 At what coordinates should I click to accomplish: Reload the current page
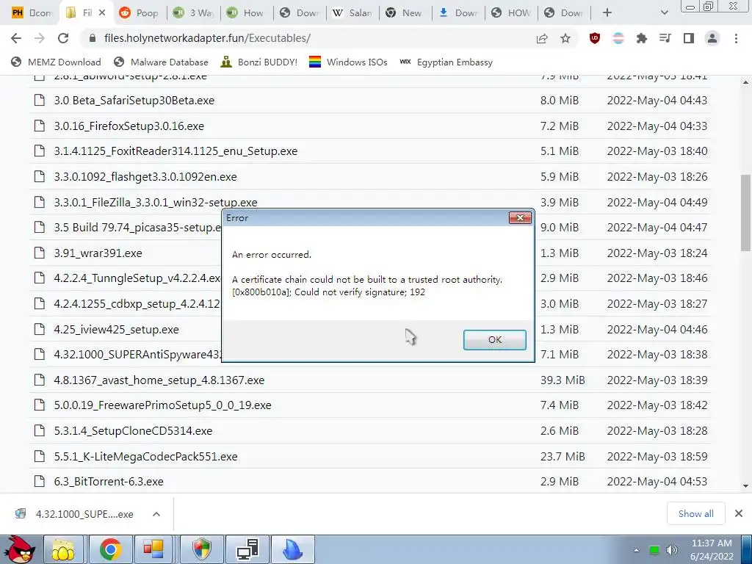coord(63,38)
